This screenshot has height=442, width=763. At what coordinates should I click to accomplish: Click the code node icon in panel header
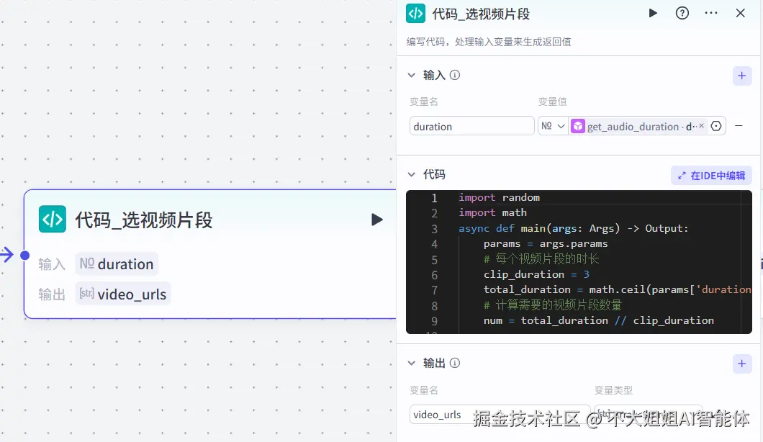[415, 13]
